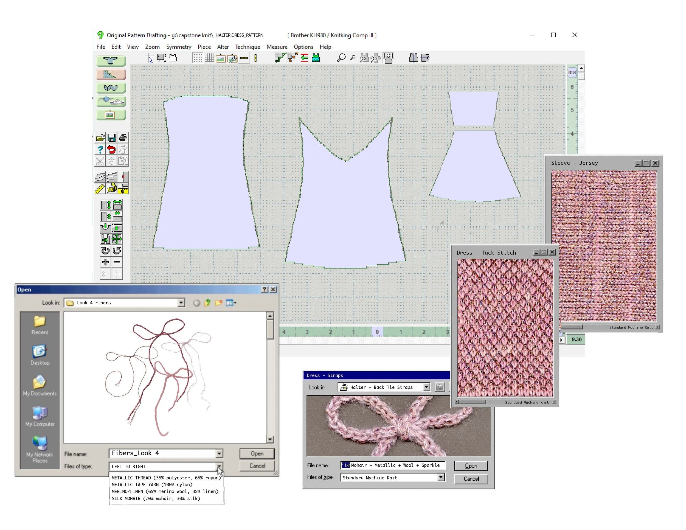Click the rotate clockwise arrow icon
Screen dimensions: 686x530
(105, 250)
